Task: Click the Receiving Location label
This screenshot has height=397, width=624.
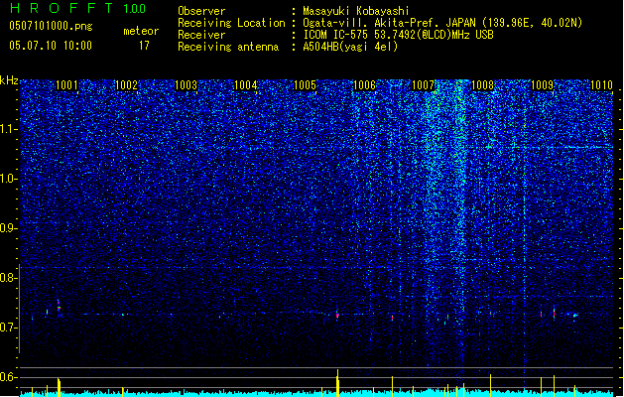Action: coord(231,23)
